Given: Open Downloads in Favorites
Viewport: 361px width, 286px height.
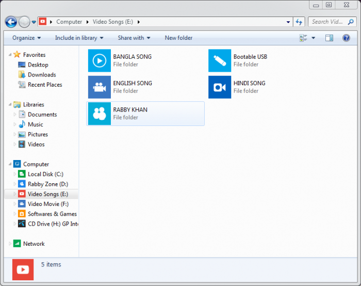Looking at the screenshot, I should click(42, 75).
